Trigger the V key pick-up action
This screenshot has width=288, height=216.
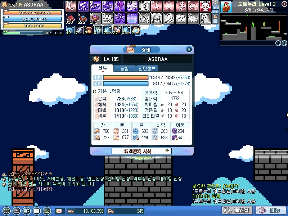193,6
